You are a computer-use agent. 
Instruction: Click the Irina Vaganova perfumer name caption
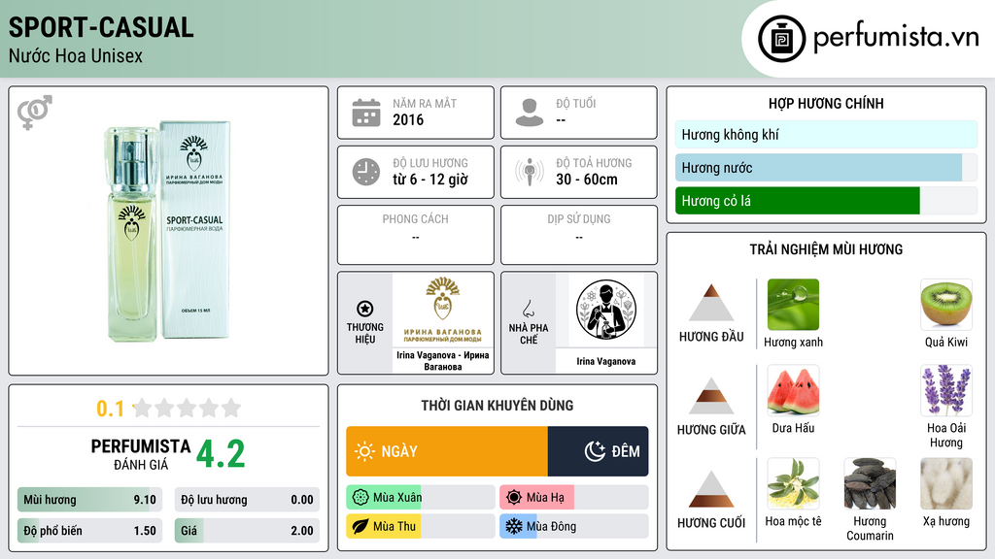point(606,361)
